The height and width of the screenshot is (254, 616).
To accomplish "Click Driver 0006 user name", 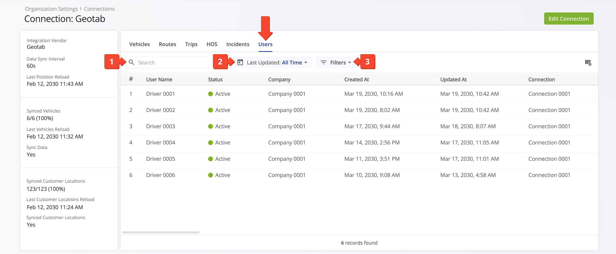I will click(160, 175).
